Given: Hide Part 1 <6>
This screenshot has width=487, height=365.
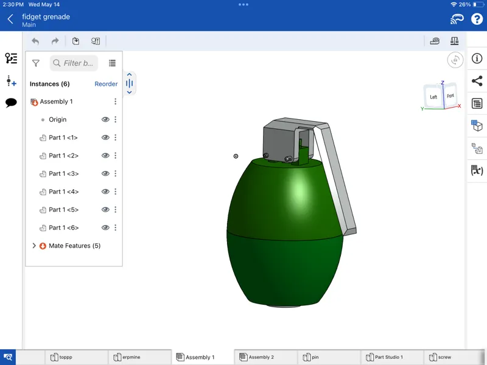Looking at the screenshot, I should 105,228.
